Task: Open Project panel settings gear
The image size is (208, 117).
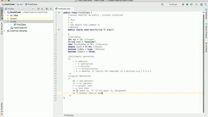Action: [x=47, y=9]
